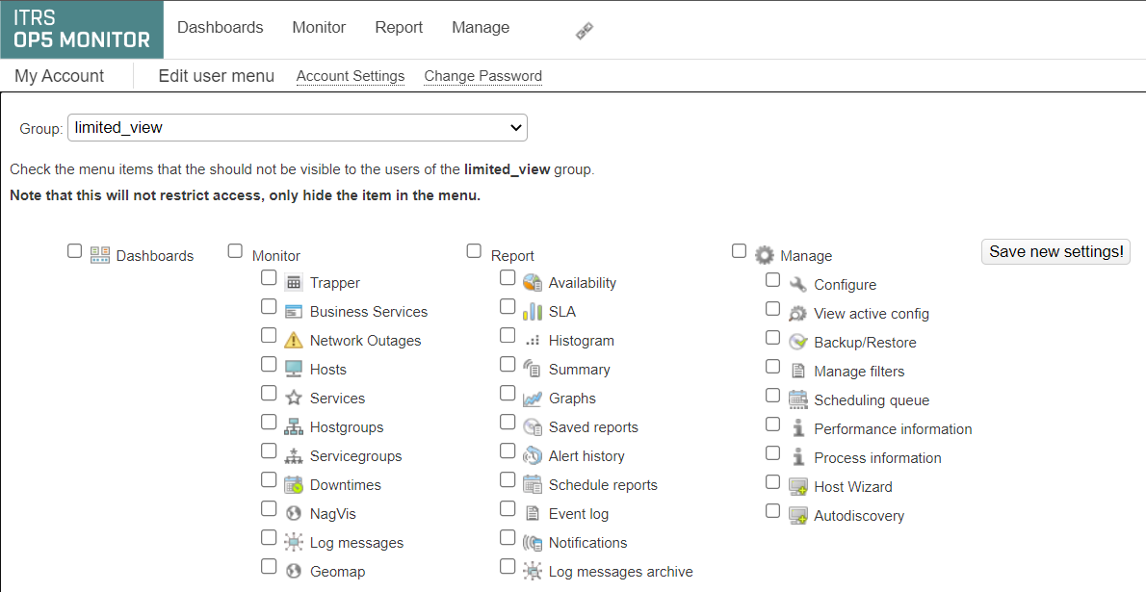
Task: Click the NagVis globe icon
Action: pos(293,514)
